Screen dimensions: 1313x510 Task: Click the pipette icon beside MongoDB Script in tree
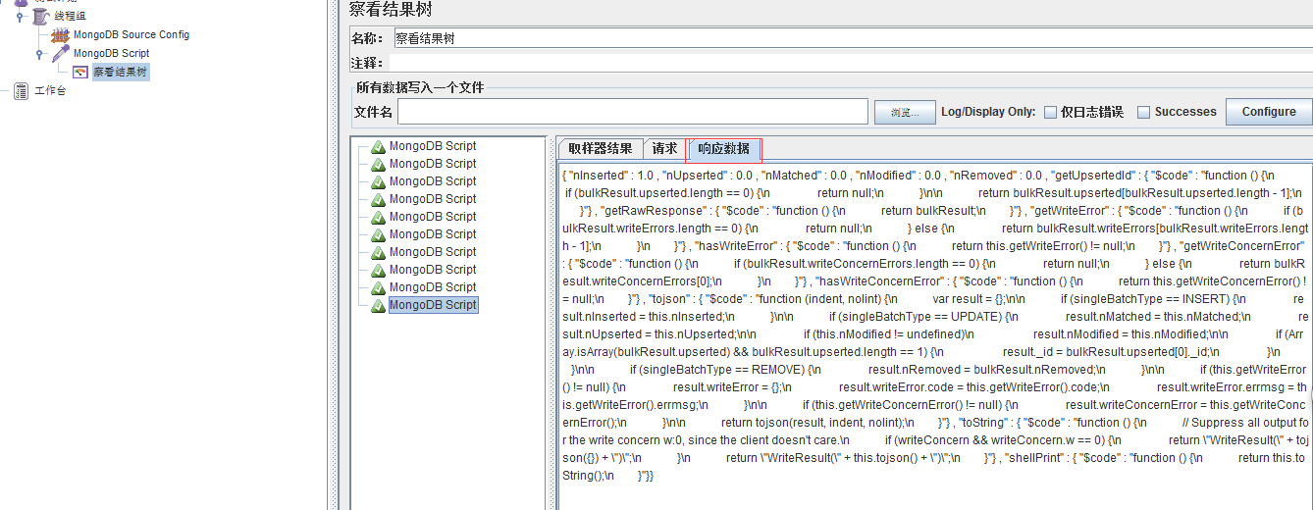60,54
